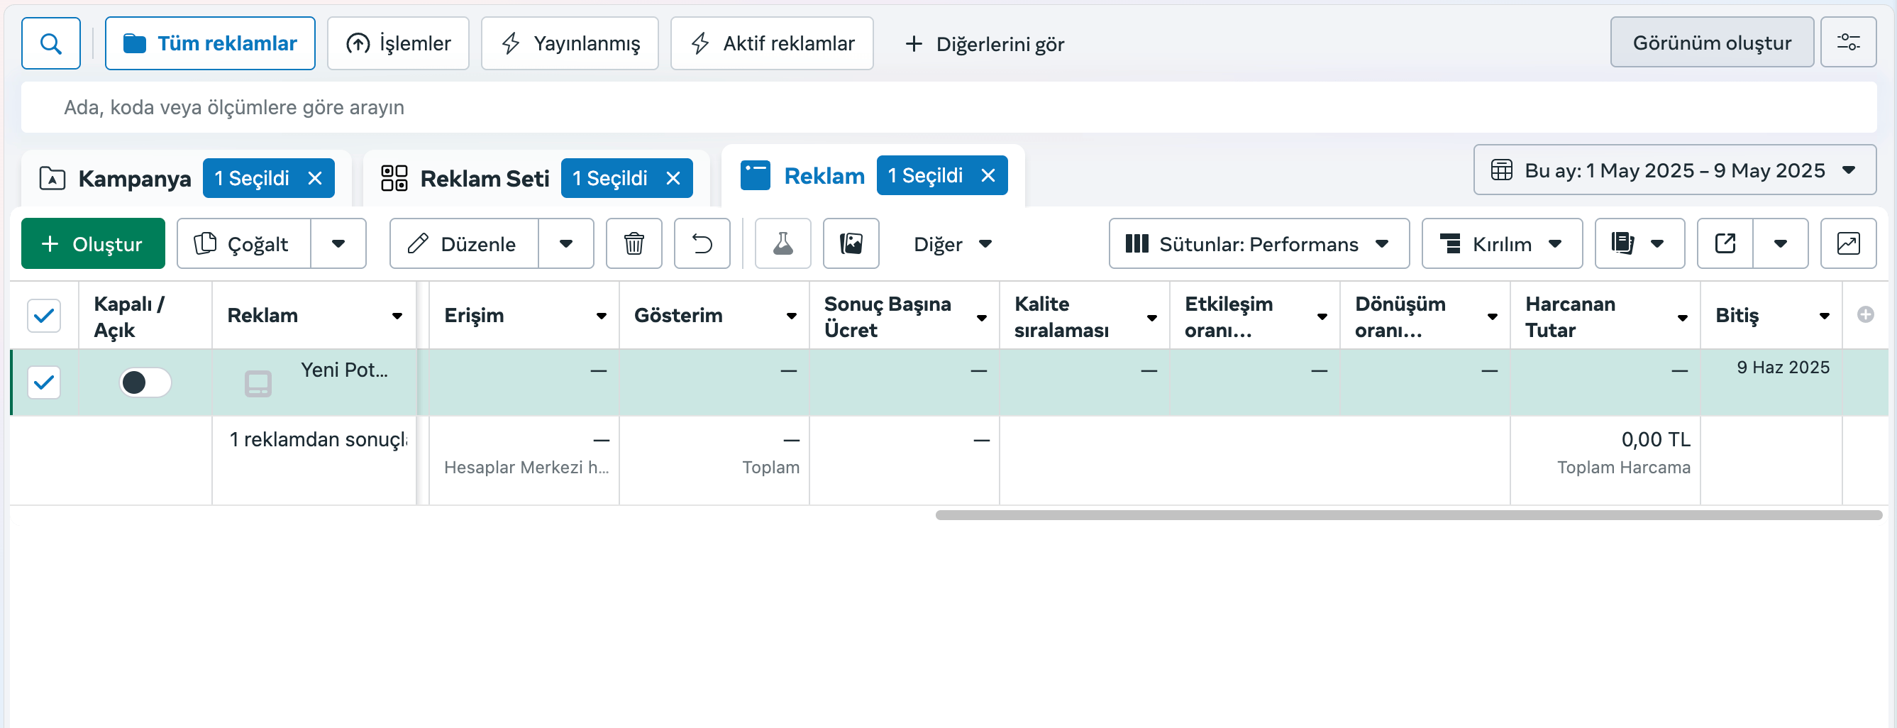Open the Sütunlar: Performans columns dropdown
The width and height of the screenshot is (1897, 728).
(x=1259, y=244)
